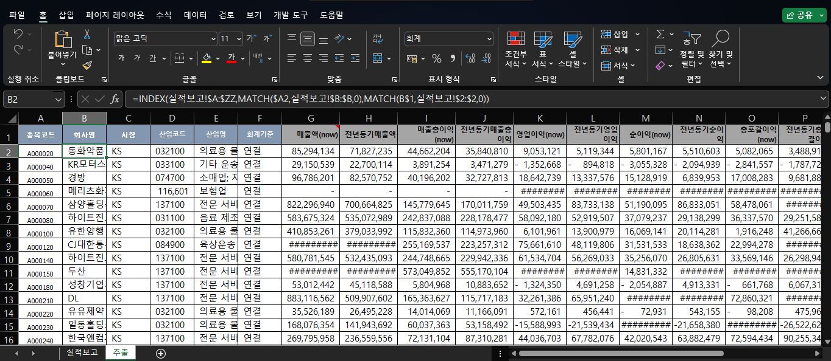Click the Increase Indent icon

pyautogui.click(x=356, y=58)
